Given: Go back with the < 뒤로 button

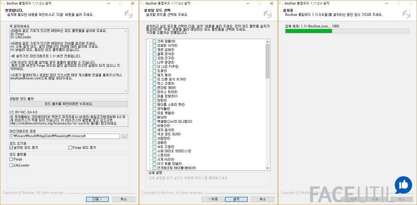Looking at the screenshot, I should 210,199.
